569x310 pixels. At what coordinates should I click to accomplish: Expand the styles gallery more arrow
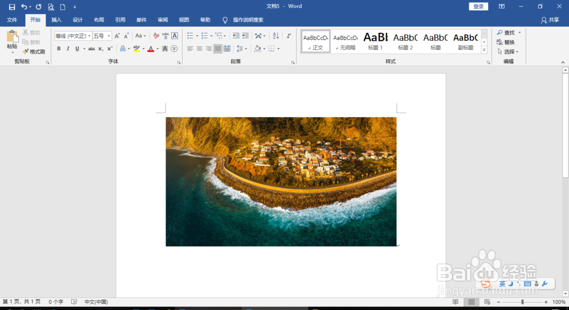484,50
